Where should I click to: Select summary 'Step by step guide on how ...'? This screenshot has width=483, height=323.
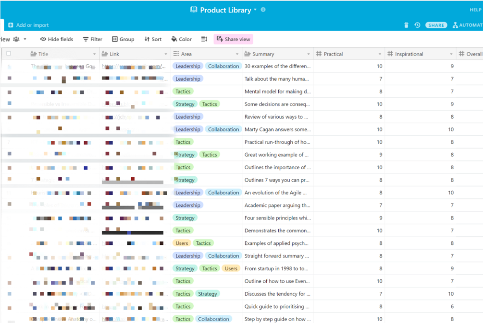click(x=277, y=319)
